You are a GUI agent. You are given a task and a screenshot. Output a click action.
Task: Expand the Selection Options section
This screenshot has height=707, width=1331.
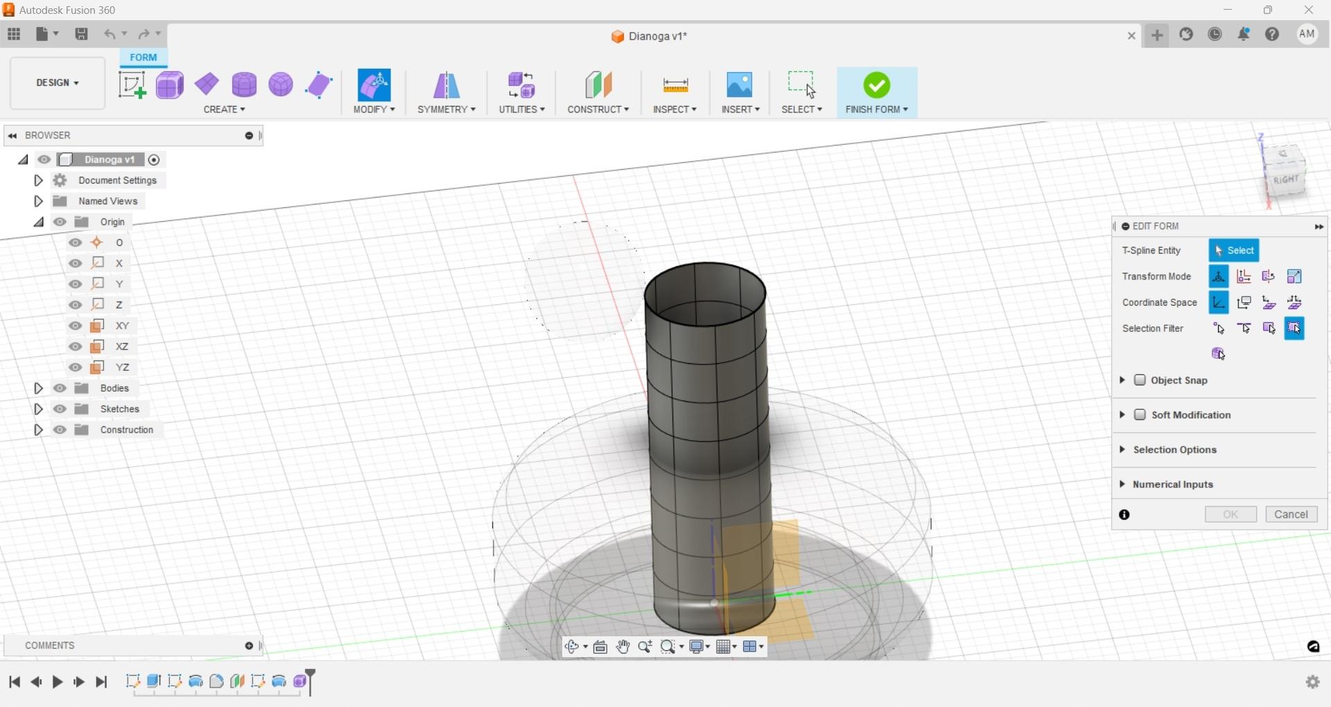[1122, 450]
